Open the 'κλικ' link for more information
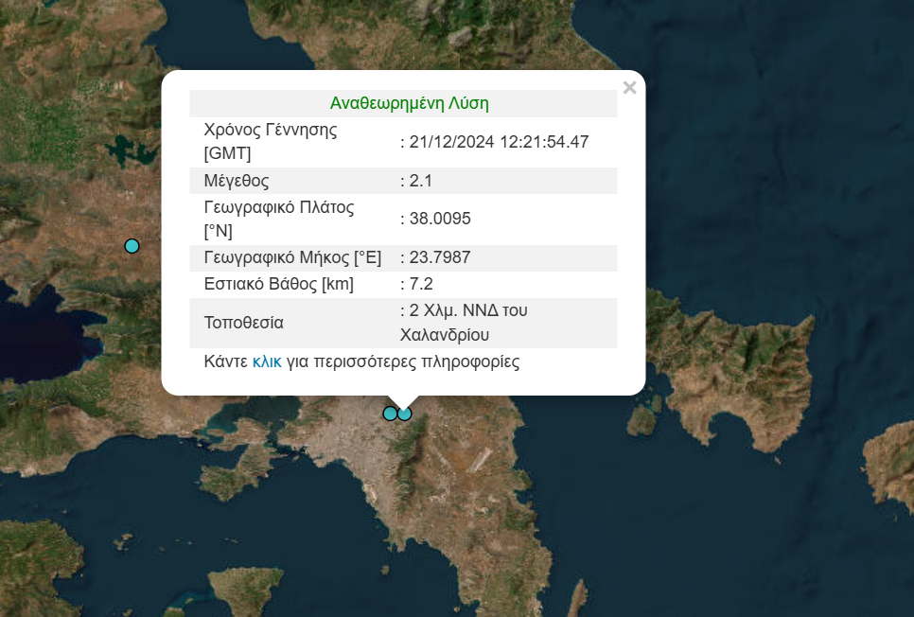This screenshot has width=914, height=617. pyautogui.click(x=267, y=361)
